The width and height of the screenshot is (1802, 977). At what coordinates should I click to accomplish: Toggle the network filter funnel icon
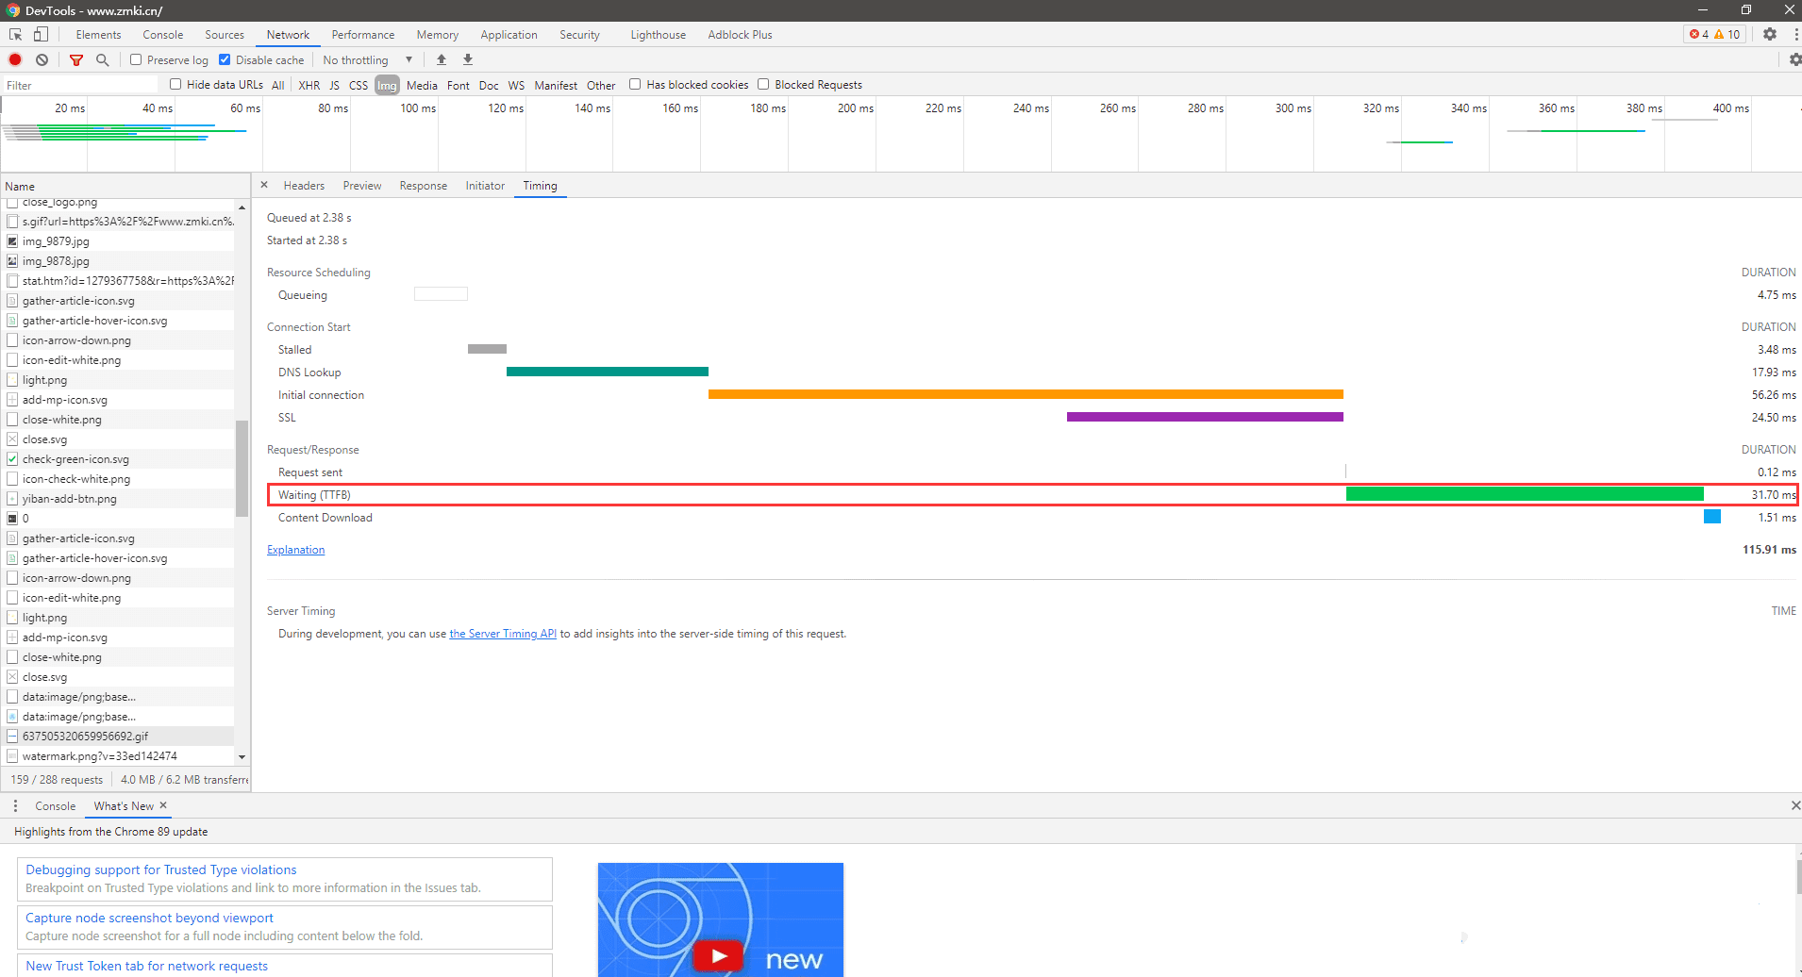tap(76, 59)
